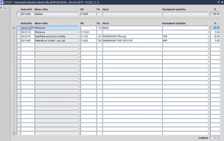Screen dimensions: 224x141
Task: Click account 5012110 in the second row
Action: click(x=27, y=32)
